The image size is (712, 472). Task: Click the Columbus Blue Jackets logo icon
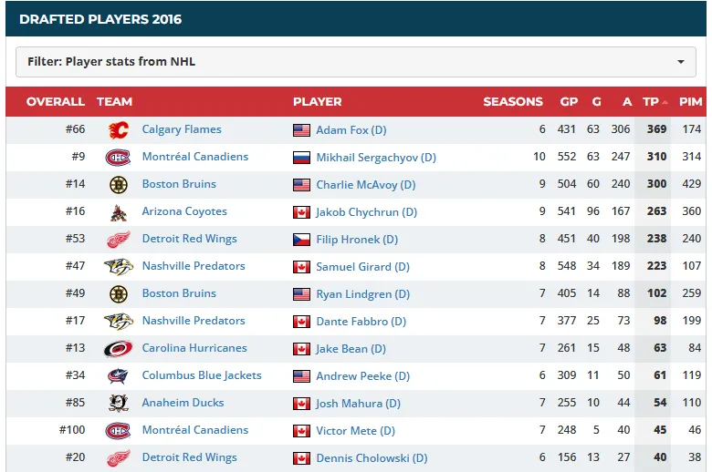click(118, 375)
